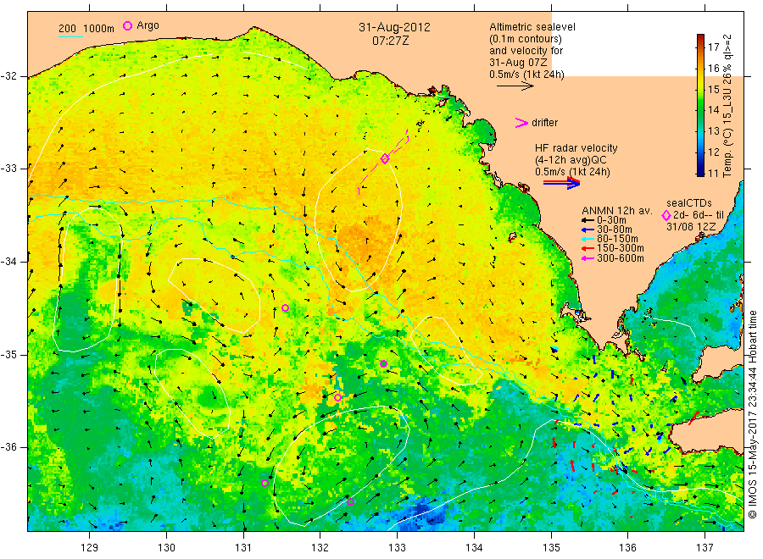Click the '133' longitude axis label
763x559 pixels.
pyautogui.click(x=397, y=548)
